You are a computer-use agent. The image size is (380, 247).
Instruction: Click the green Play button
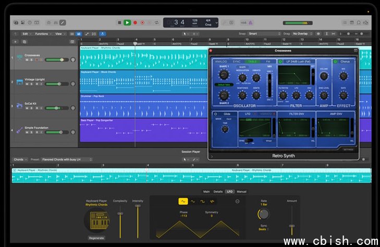pyautogui.click(x=127, y=22)
